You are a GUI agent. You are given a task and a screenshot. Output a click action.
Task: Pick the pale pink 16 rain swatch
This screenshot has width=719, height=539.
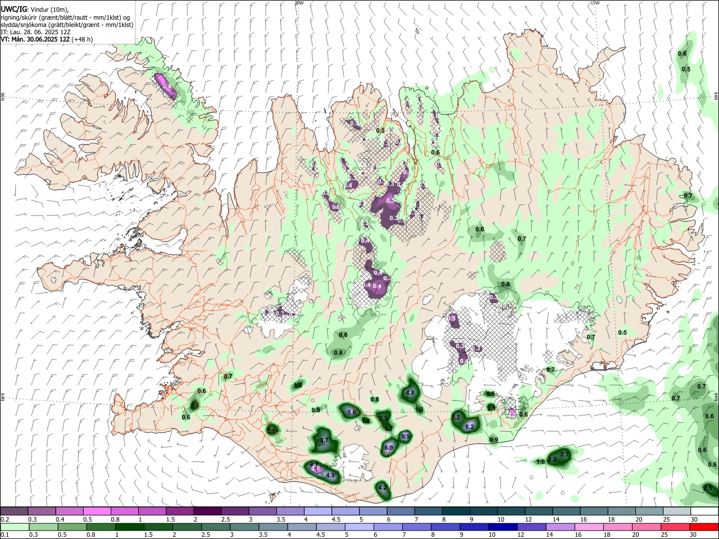(590, 527)
